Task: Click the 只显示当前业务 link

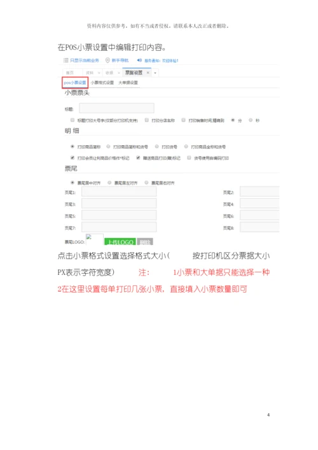Action: coord(85,60)
